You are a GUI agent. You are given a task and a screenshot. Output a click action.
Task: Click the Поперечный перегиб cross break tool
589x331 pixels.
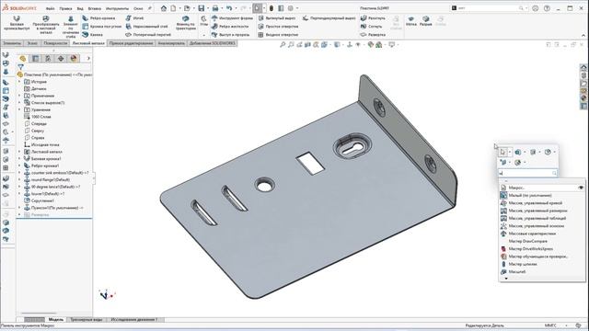coord(148,35)
